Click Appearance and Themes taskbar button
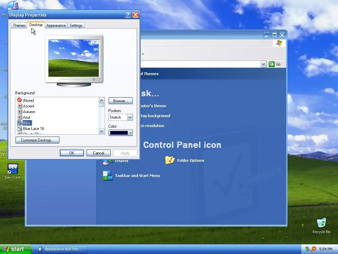Image resolution: width=338 pixels, height=254 pixels. (61, 249)
